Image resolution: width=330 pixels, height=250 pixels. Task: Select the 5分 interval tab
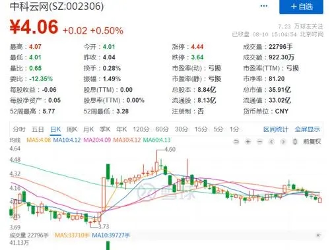[218, 129]
